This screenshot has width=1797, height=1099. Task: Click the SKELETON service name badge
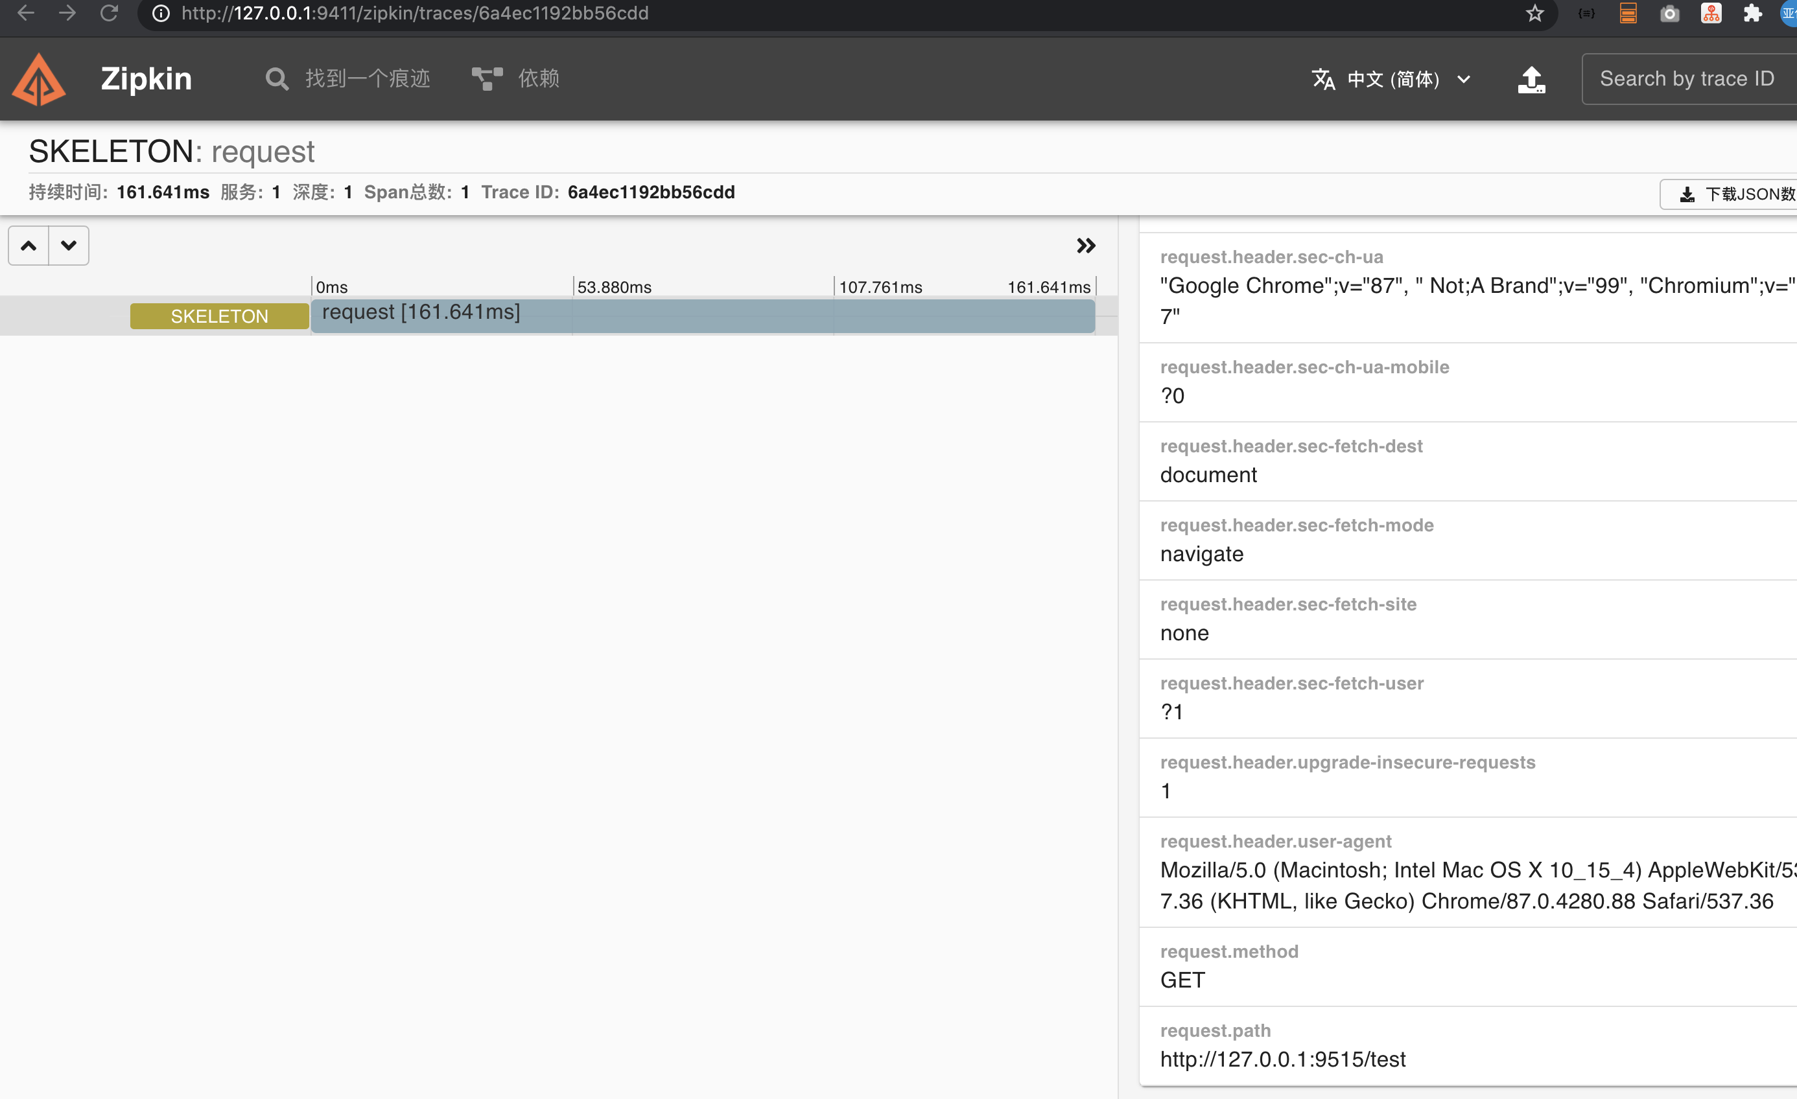click(220, 316)
